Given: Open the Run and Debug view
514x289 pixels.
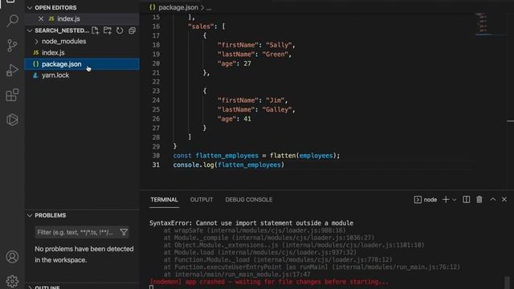Looking at the screenshot, I should [12, 70].
